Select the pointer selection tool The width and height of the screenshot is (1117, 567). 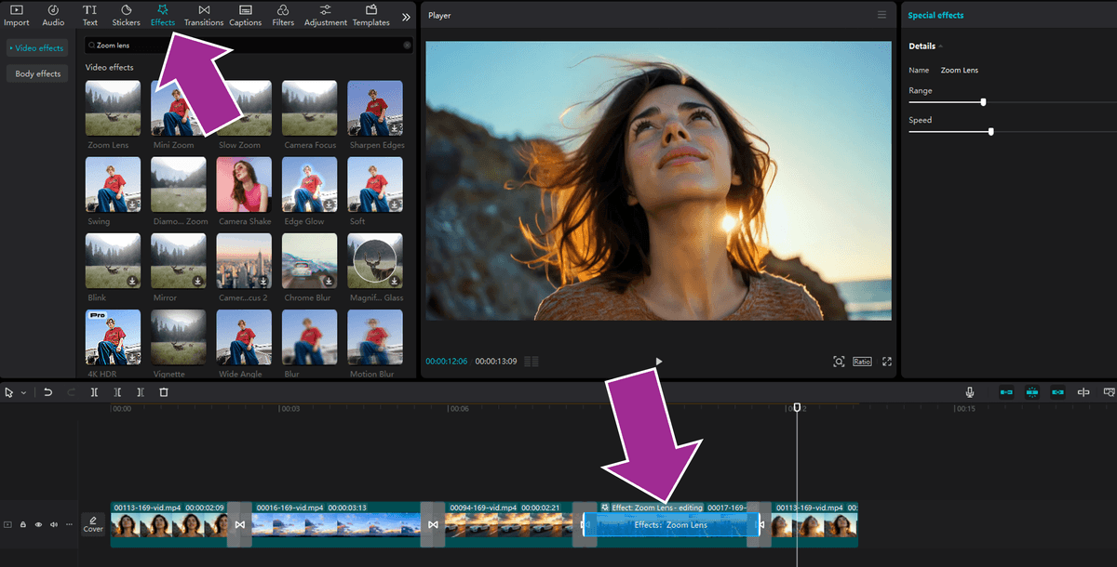pos(8,392)
